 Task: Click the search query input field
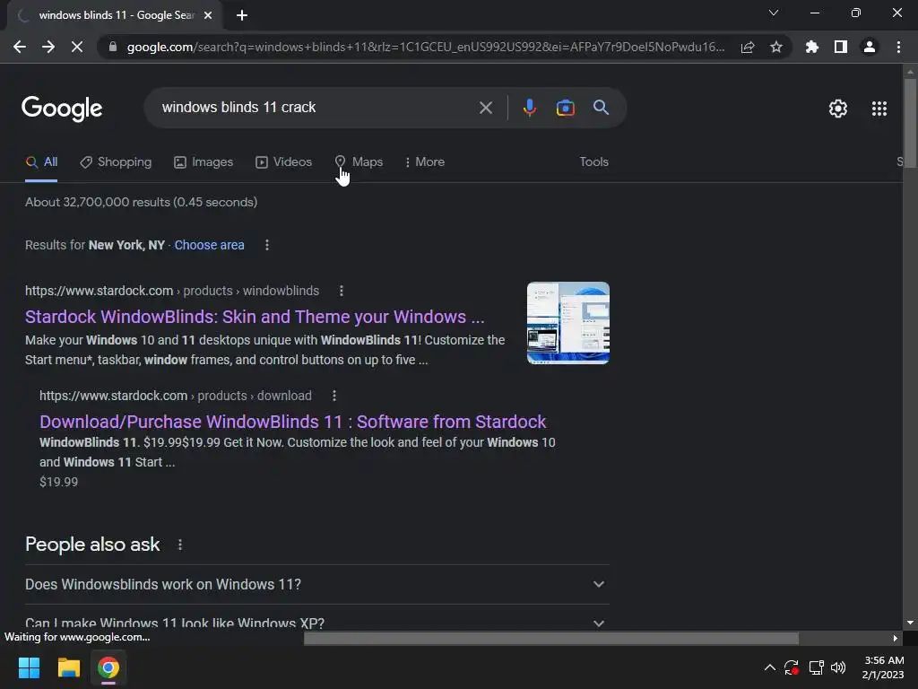coord(316,108)
